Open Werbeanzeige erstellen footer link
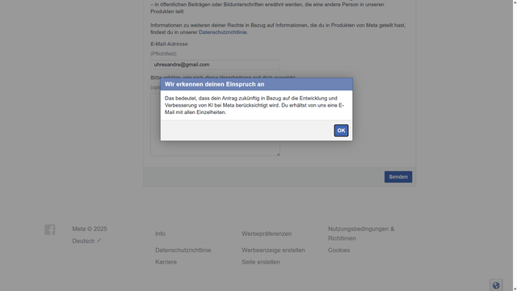 coord(273,250)
